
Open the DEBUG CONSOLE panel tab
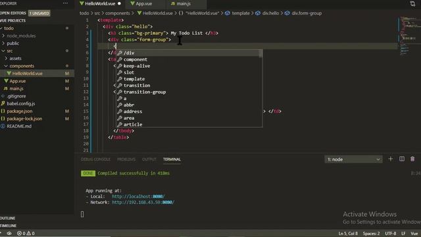pos(95,159)
